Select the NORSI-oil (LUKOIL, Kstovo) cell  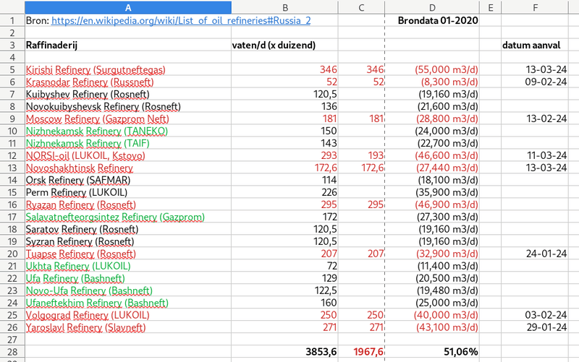click(128, 155)
